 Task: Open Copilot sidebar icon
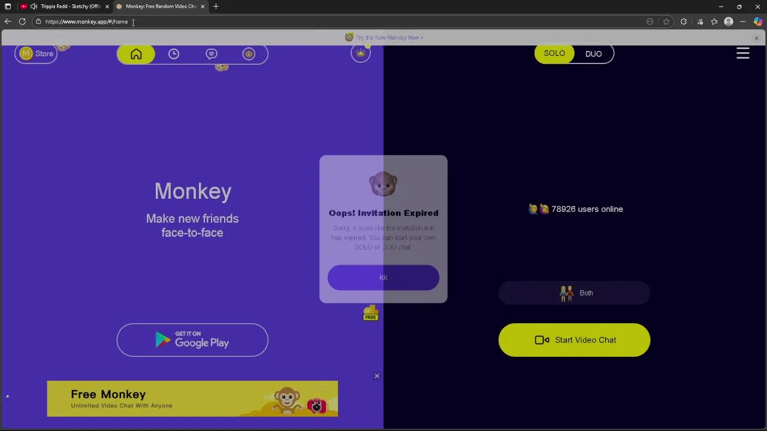coord(758,22)
